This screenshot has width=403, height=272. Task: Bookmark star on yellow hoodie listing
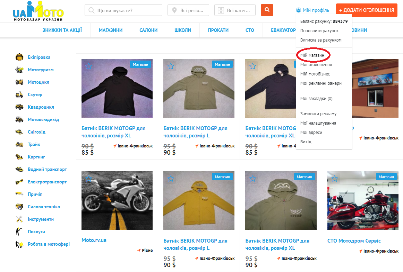(x=171, y=179)
